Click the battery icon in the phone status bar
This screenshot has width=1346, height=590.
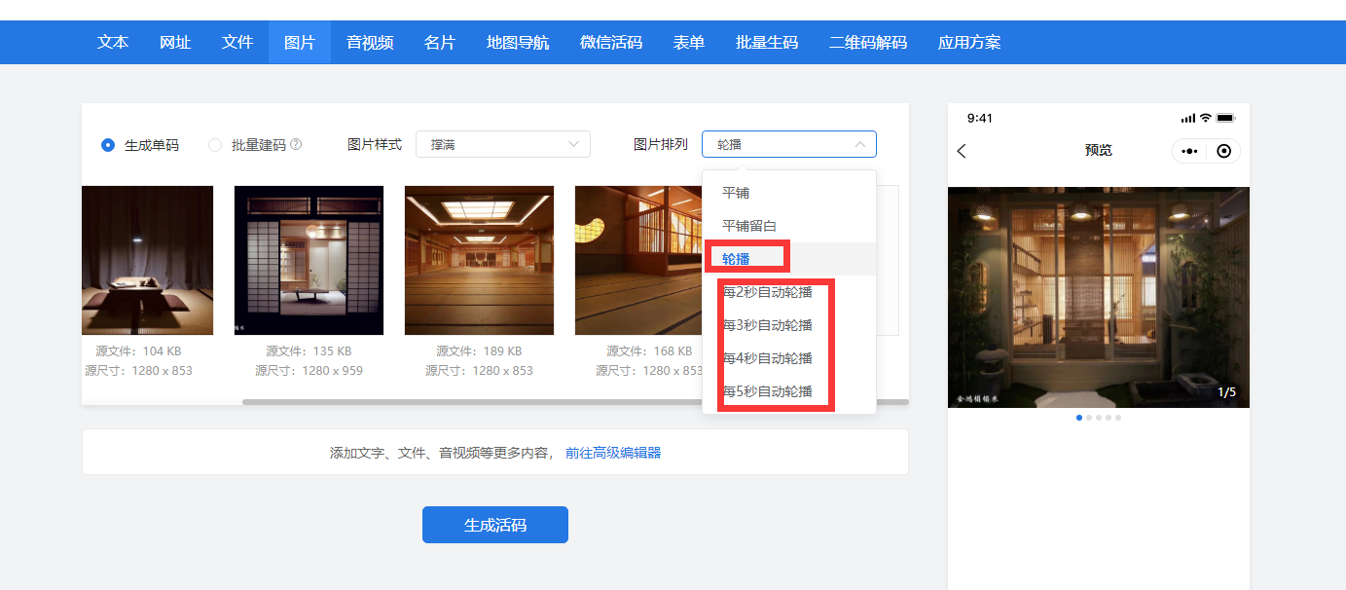1225,118
